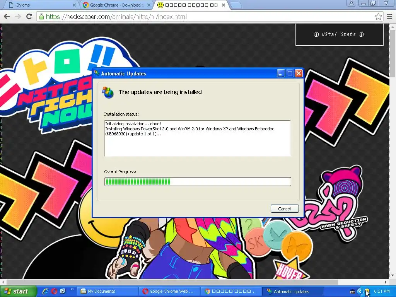Click the third Quick Launch icon

click(63, 291)
